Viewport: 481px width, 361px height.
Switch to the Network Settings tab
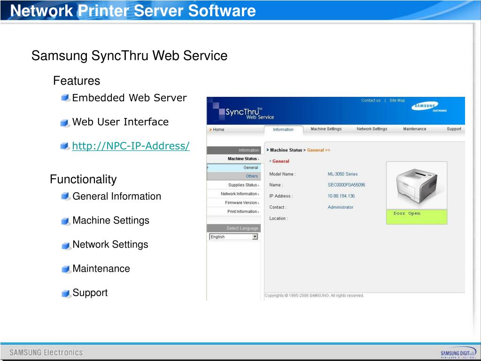tap(372, 129)
